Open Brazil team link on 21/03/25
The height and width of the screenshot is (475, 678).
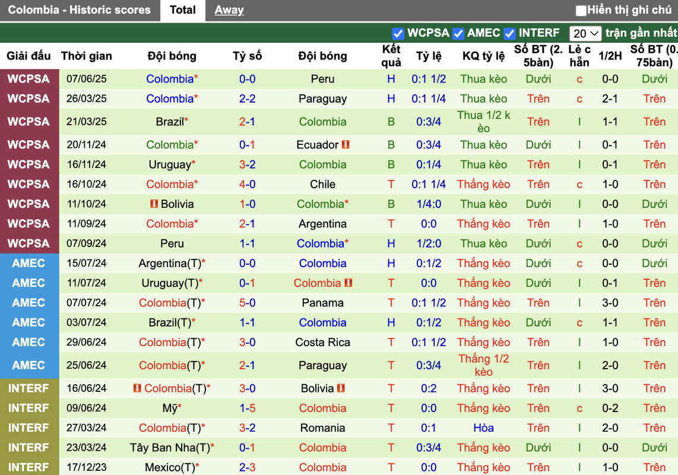click(x=170, y=122)
